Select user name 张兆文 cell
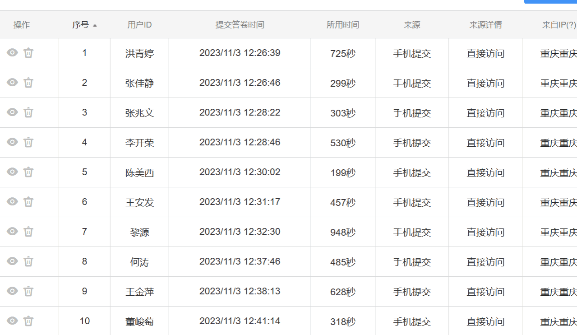Image resolution: width=577 pixels, height=335 pixels. pos(139,113)
